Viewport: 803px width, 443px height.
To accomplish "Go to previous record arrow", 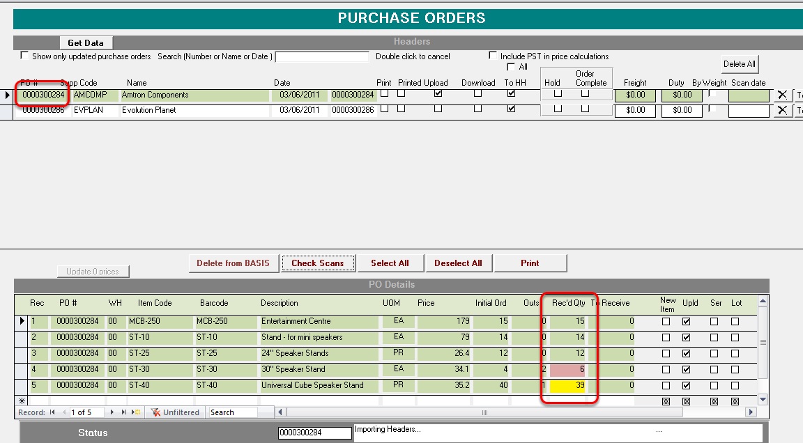I will pyautogui.click(x=64, y=412).
